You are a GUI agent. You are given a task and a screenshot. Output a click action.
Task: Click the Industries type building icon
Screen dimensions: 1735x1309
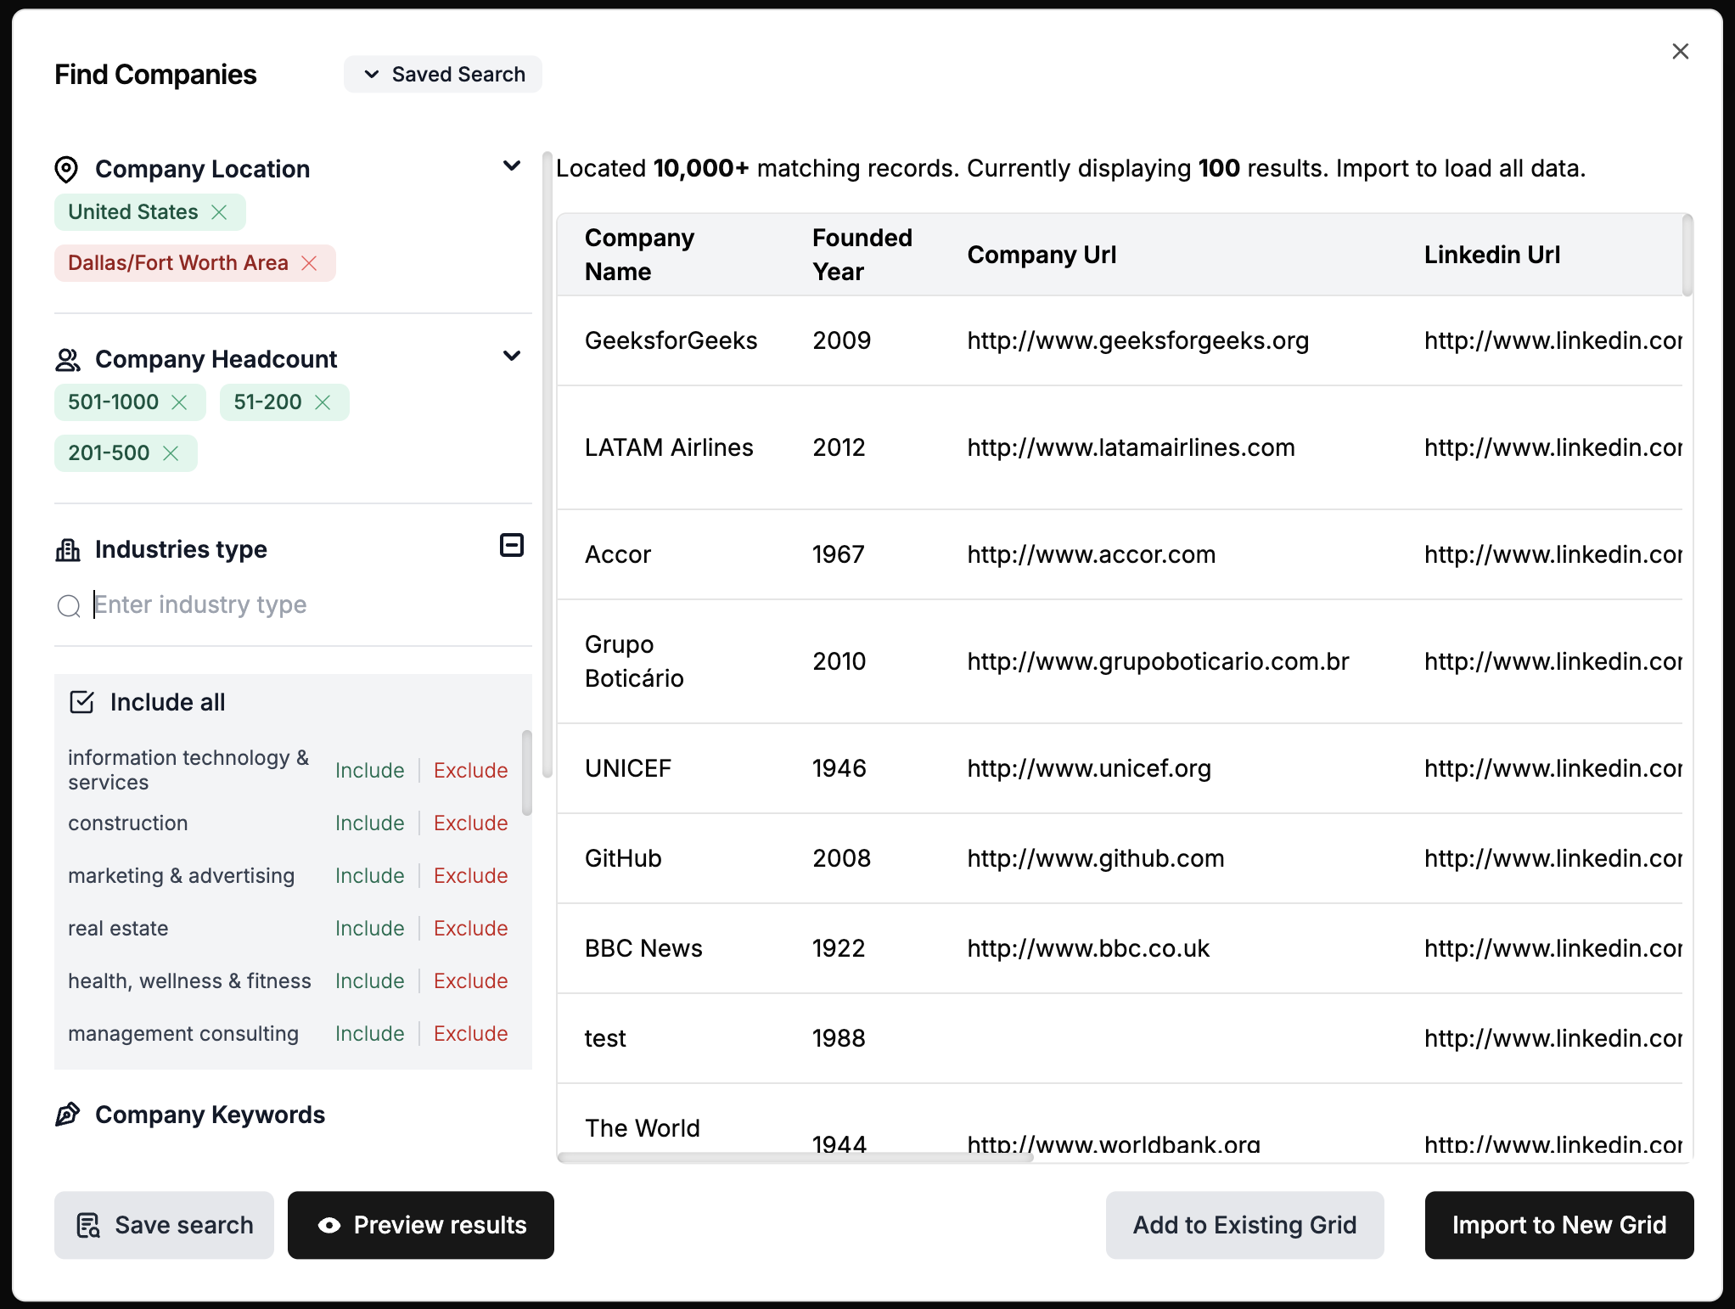point(68,550)
